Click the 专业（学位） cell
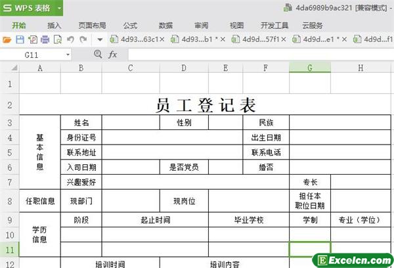The width and height of the screenshot is (394, 268). pos(361,220)
